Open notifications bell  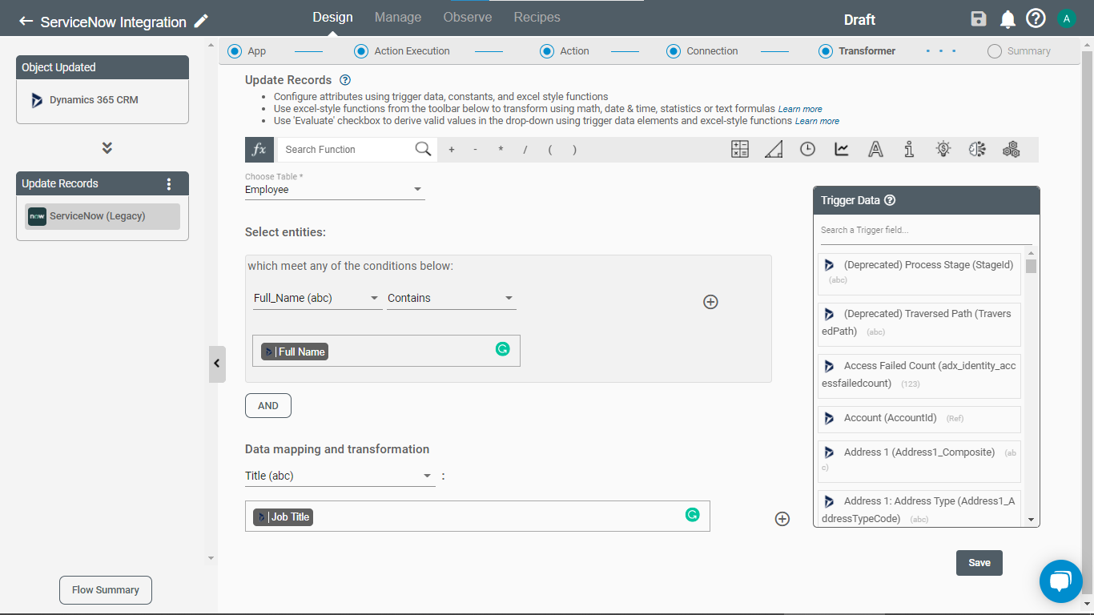click(x=1008, y=19)
